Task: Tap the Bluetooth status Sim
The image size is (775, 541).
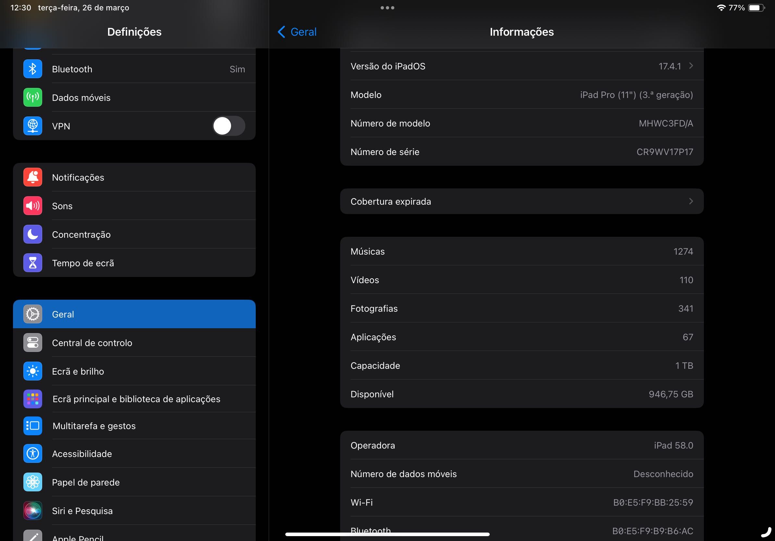Action: click(237, 69)
